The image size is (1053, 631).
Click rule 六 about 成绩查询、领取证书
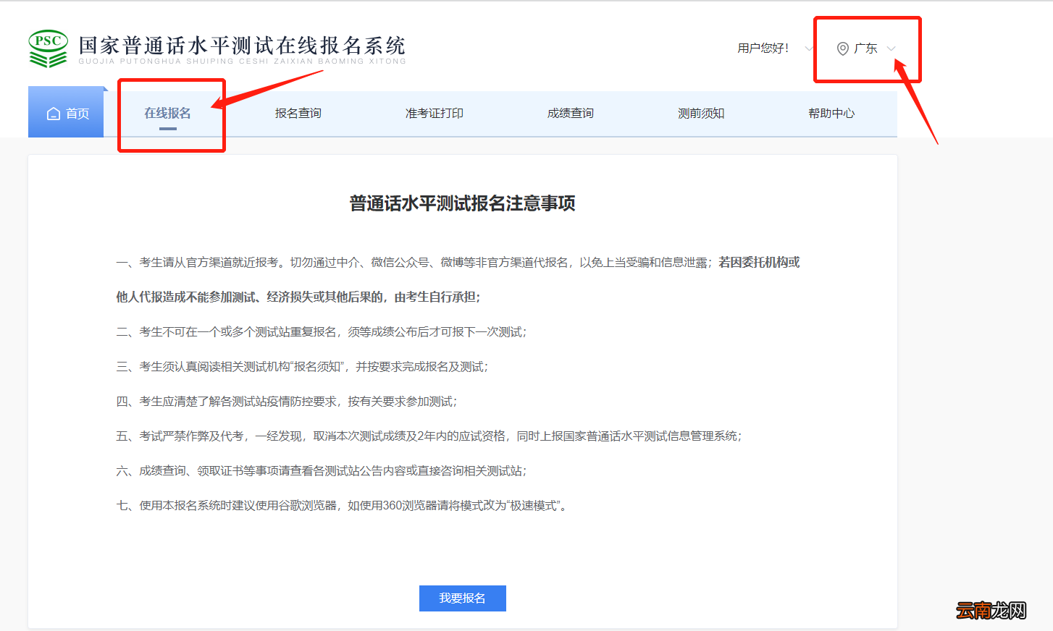pos(322,471)
